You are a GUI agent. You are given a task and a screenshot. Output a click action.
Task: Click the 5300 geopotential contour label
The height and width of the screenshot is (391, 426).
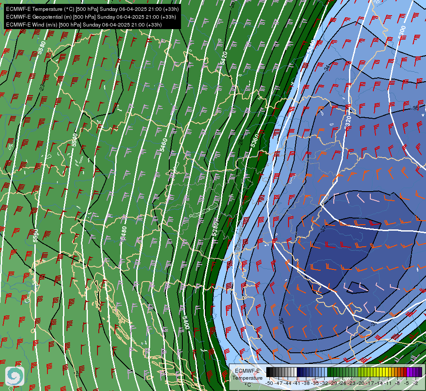[402, 32]
